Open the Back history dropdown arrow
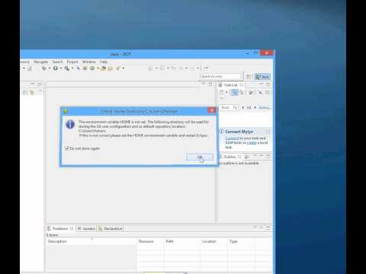 [x=186, y=68]
